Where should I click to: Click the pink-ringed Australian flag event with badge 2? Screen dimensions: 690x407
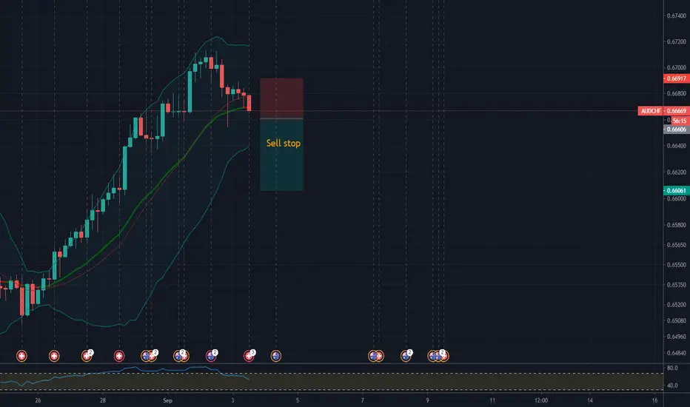[211, 355]
